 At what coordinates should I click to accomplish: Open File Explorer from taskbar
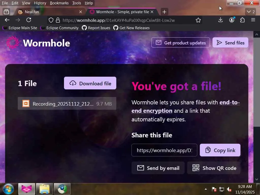pos(44,189)
